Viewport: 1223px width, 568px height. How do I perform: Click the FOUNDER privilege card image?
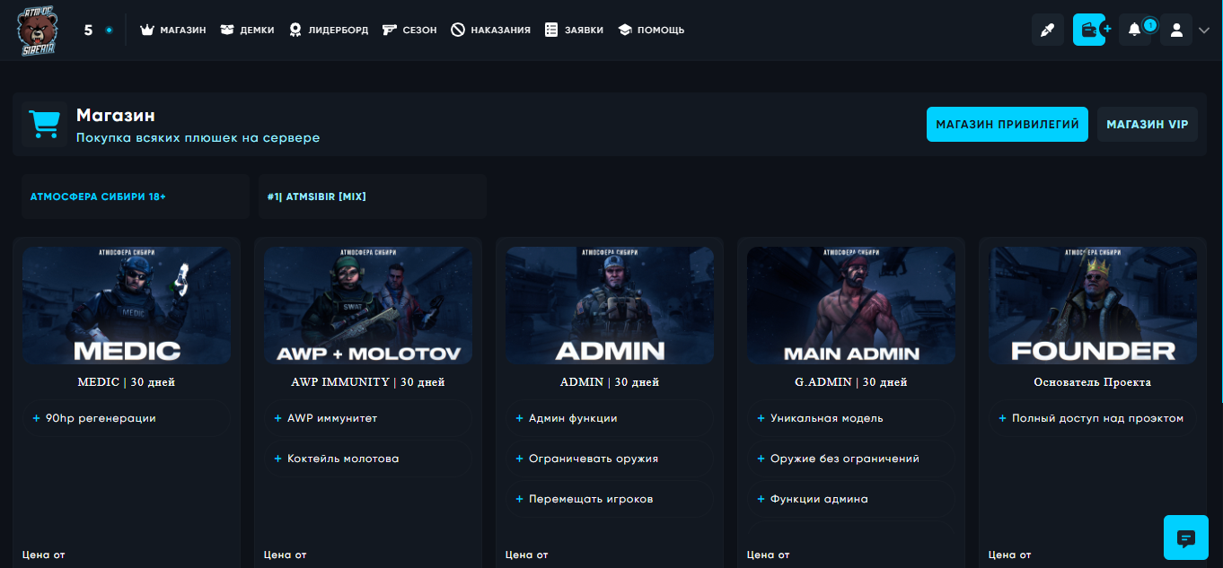1092,305
